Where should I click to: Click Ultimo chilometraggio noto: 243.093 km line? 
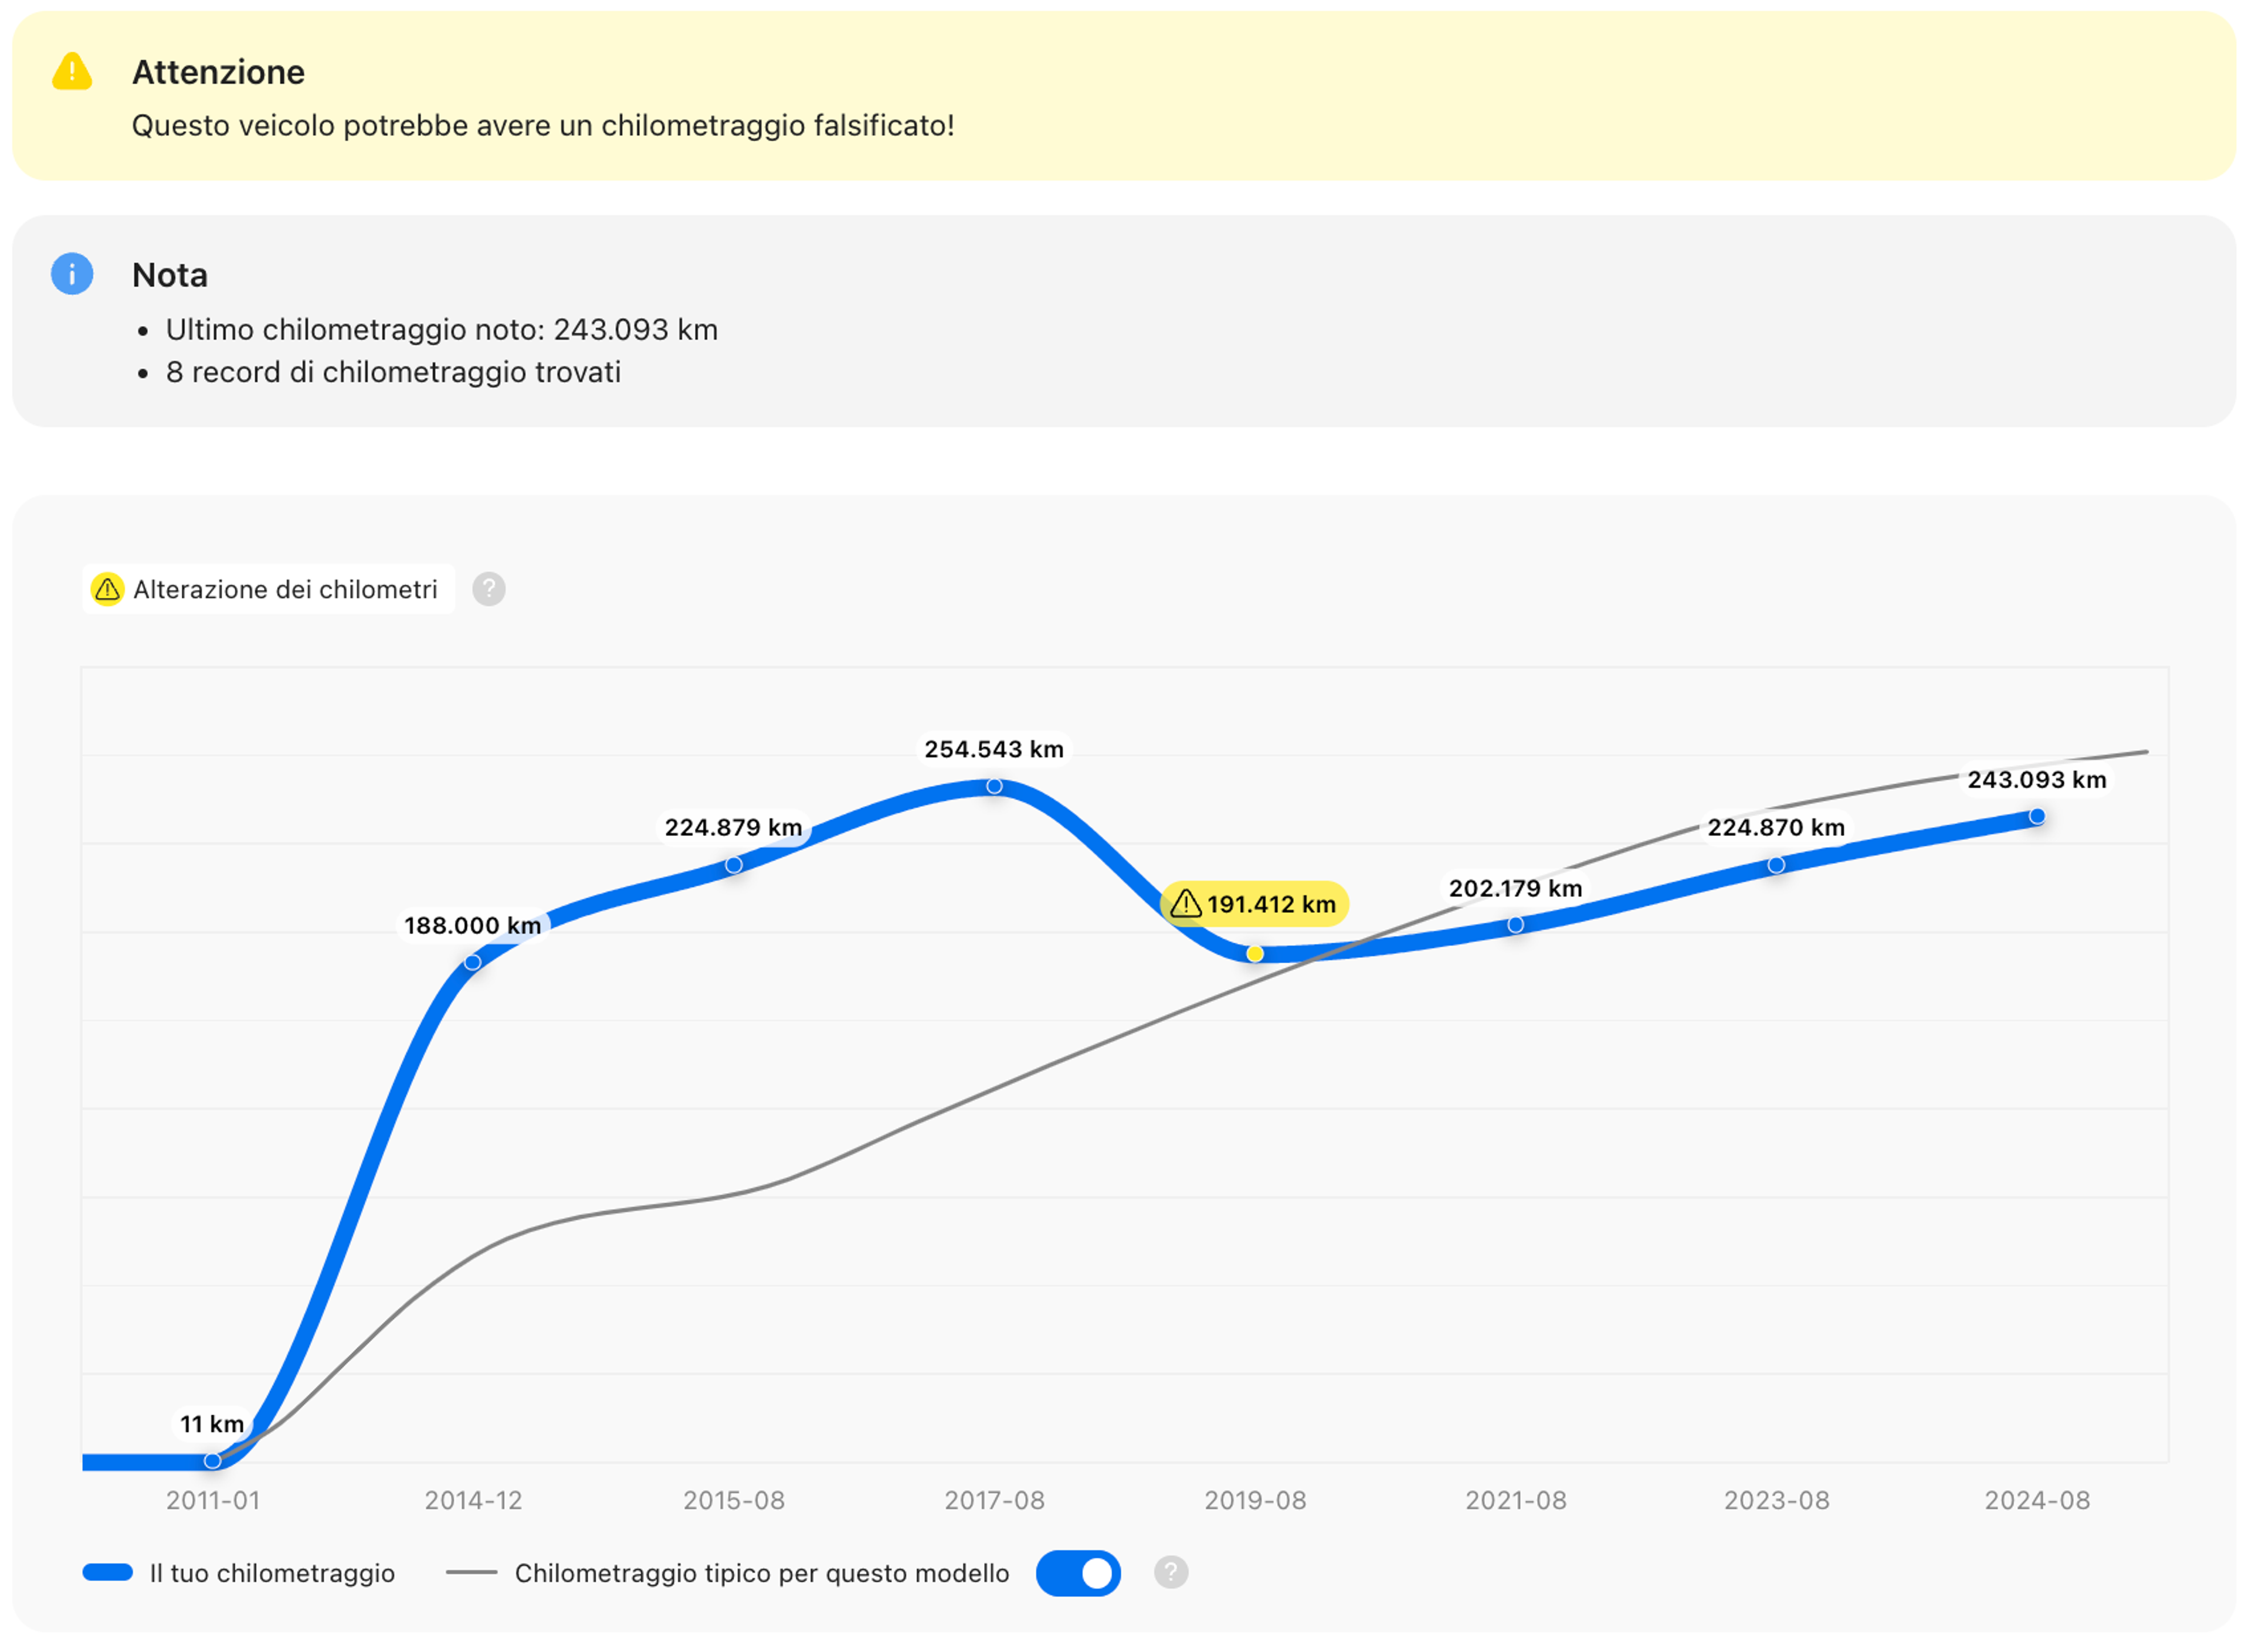click(442, 330)
